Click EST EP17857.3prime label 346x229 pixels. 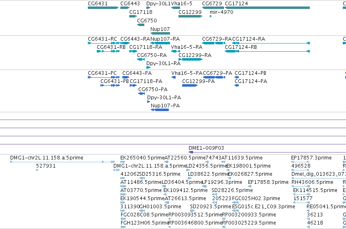click(311, 158)
